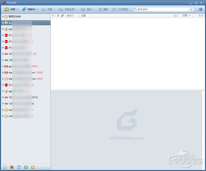Select the 常用文件夹 folder
Image resolution: width=206 pixels, height=171 pixels.
point(14,17)
